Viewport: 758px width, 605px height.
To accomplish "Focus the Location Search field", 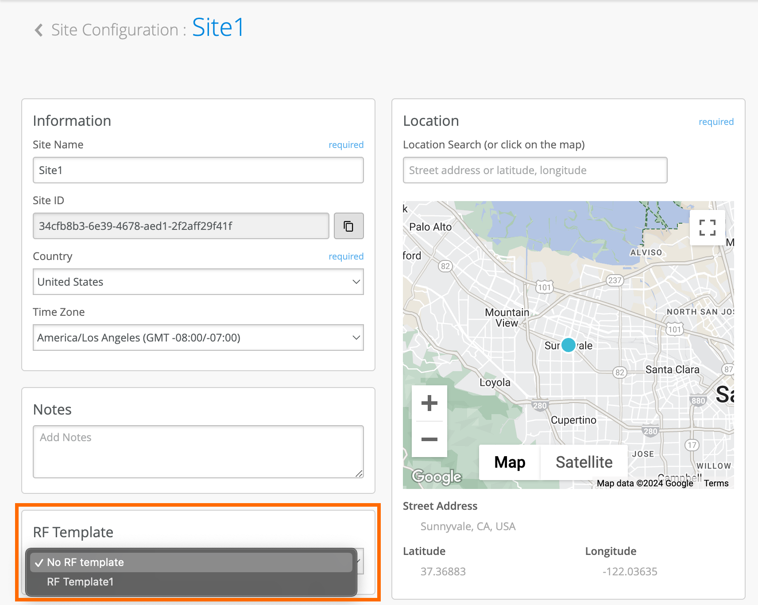I will (534, 170).
